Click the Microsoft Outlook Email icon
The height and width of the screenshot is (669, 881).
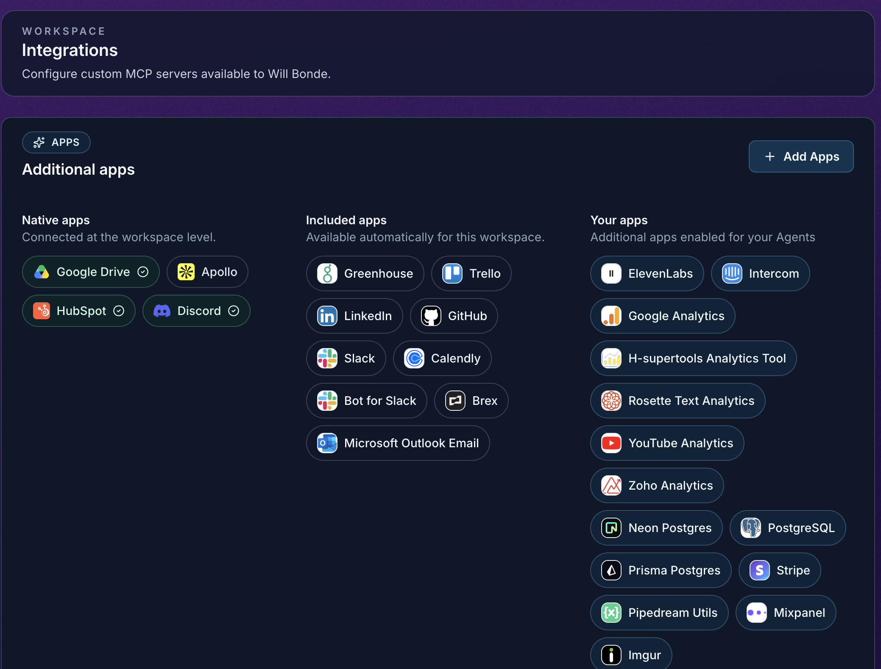point(327,443)
